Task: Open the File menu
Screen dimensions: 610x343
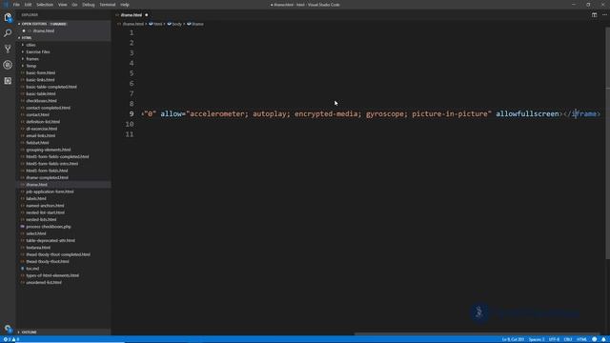Action: [16, 5]
